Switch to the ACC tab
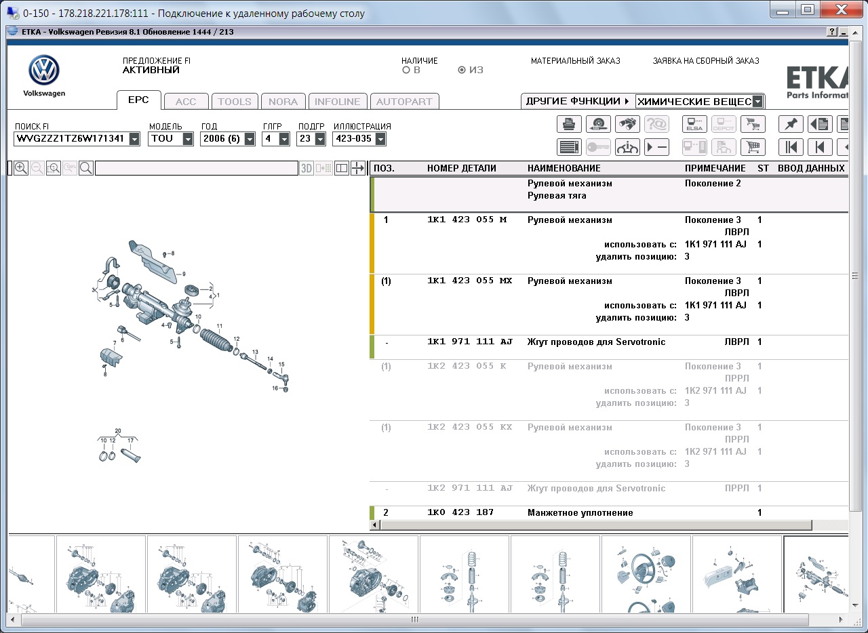Image resolution: width=868 pixels, height=633 pixels. coord(185,102)
